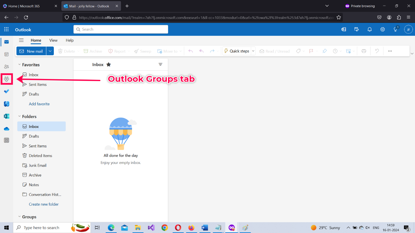Image resolution: width=415 pixels, height=233 pixels.
Task: Open People from the left rail
Action: [6, 67]
